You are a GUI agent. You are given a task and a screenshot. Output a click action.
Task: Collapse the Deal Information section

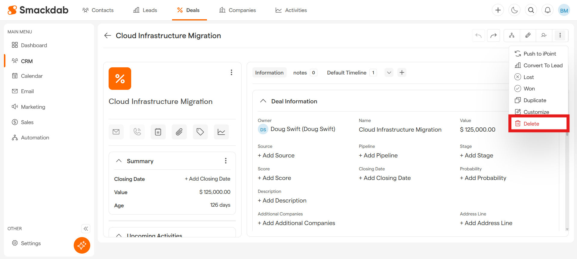point(263,101)
